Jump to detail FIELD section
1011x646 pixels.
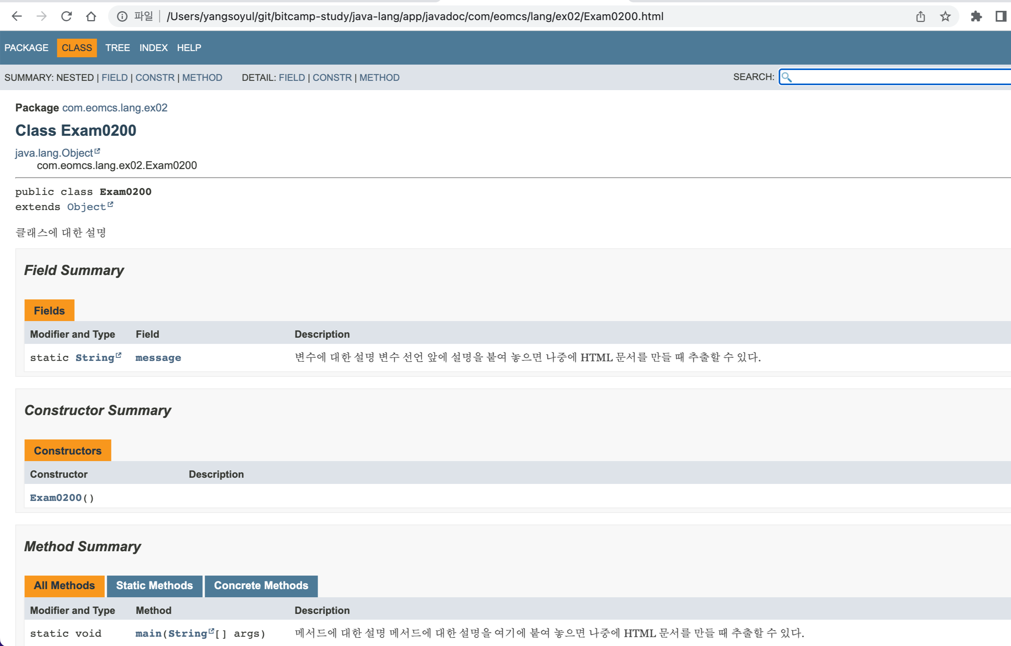point(292,78)
